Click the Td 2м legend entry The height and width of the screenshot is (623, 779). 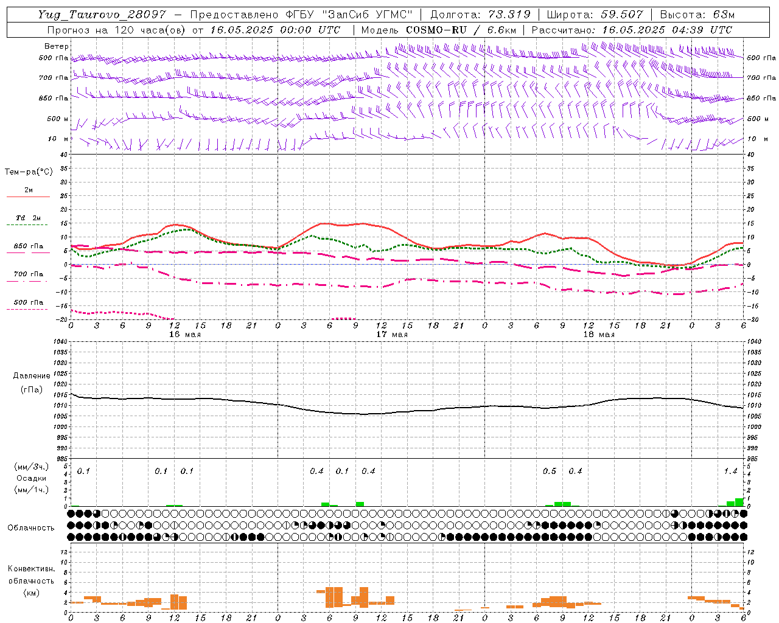tap(28, 218)
